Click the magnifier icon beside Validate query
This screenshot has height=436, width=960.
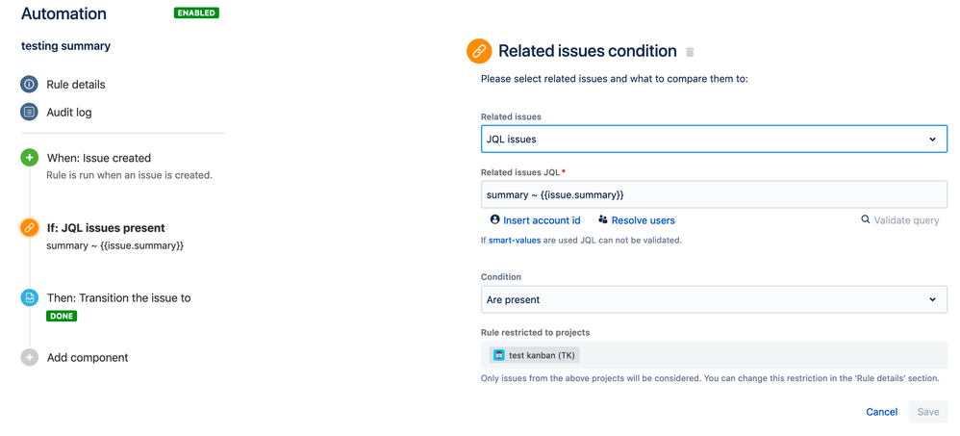coord(866,220)
